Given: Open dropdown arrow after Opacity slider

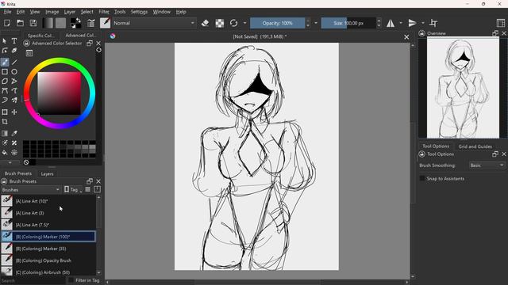Looking at the screenshot, I should click(316, 23).
